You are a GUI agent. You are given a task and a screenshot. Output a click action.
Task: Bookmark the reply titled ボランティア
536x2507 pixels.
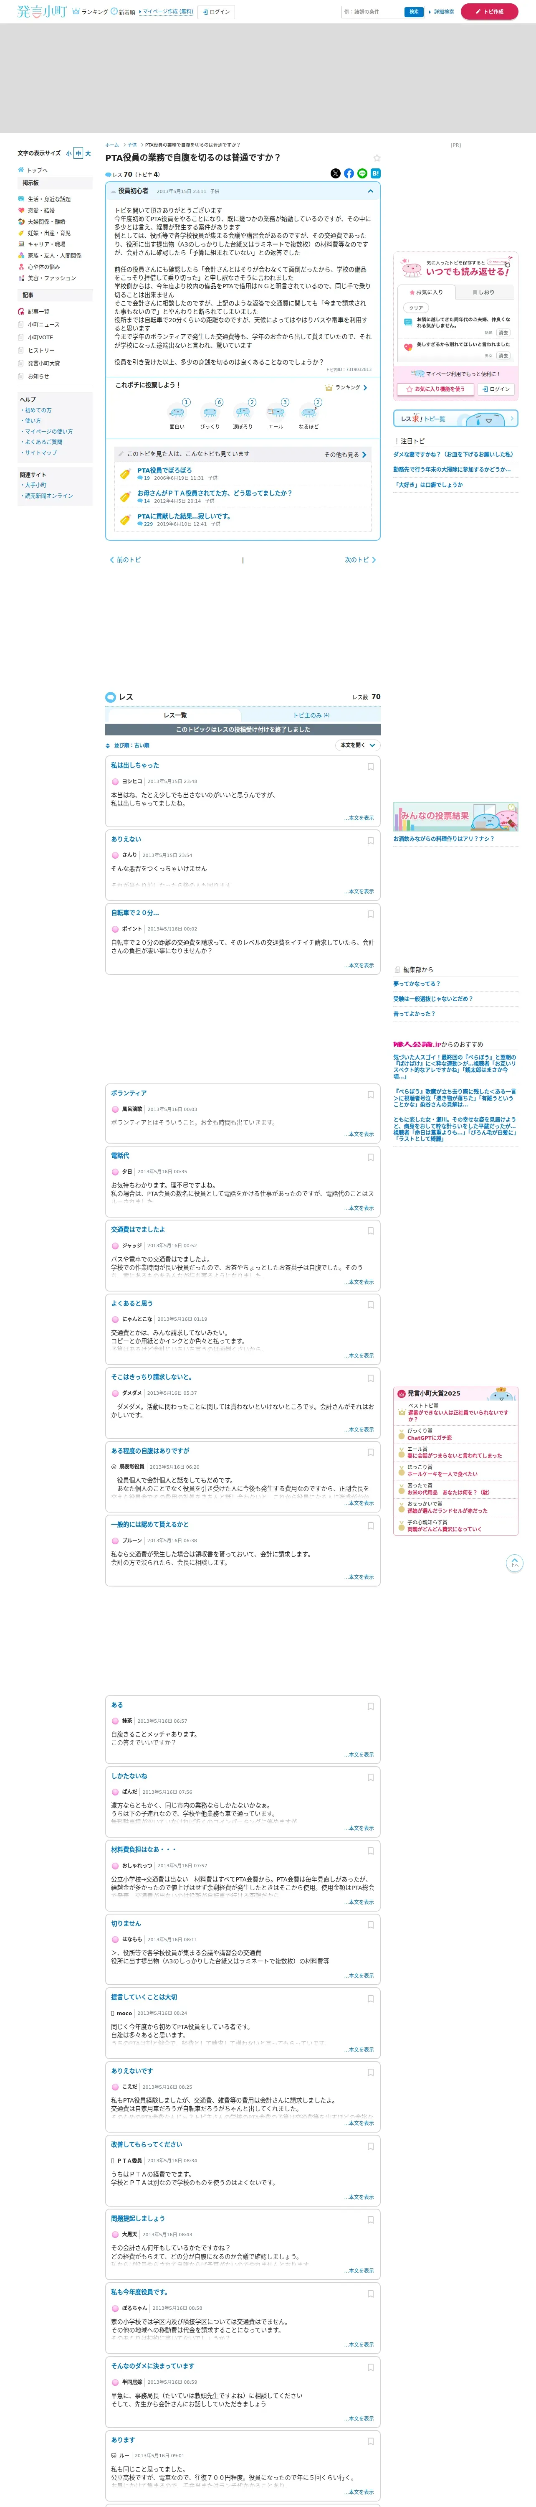(x=371, y=1095)
